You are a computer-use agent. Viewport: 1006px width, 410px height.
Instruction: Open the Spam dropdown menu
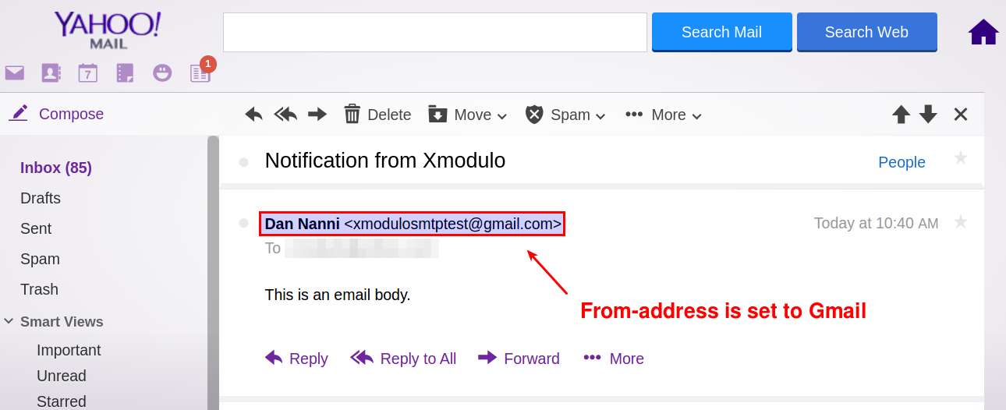[565, 115]
